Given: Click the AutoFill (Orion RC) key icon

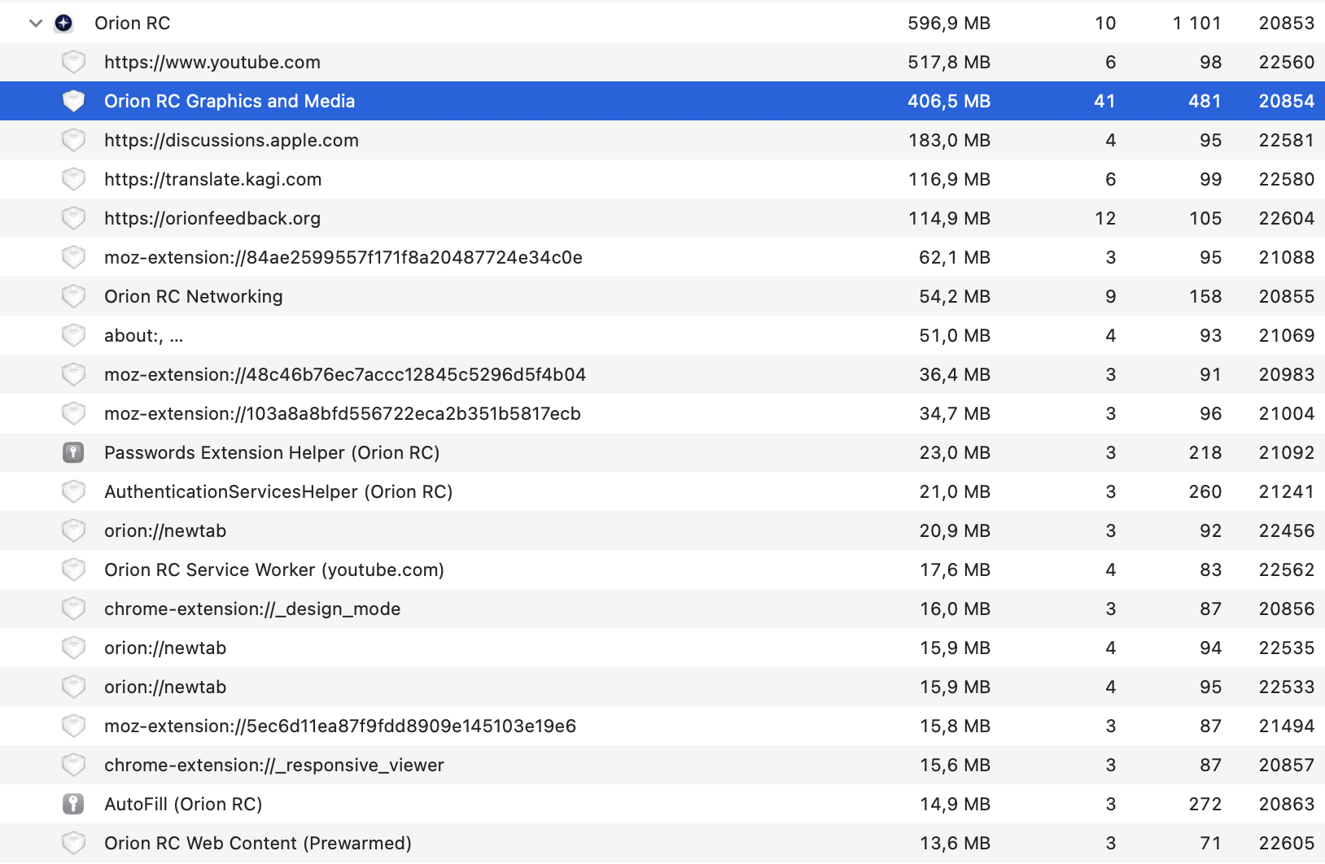Looking at the screenshot, I should coord(73,804).
